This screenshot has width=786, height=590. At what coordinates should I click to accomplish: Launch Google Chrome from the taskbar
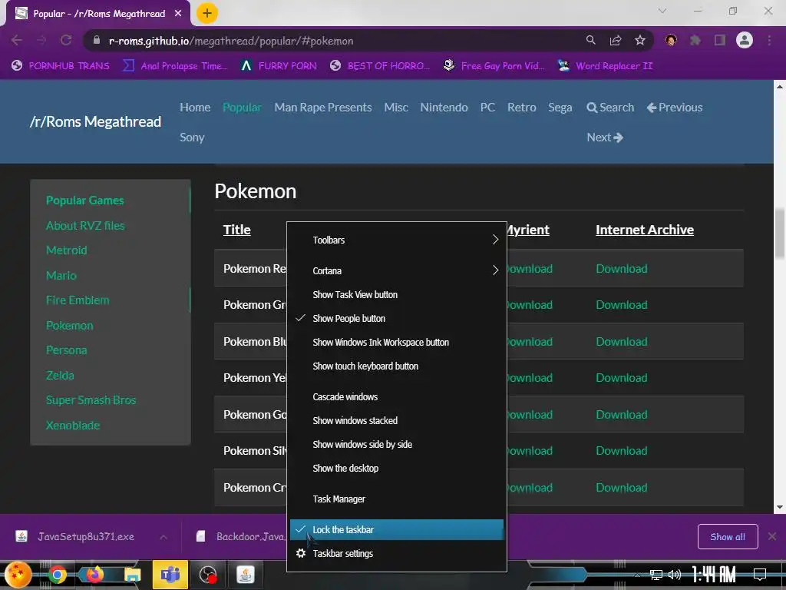57,575
